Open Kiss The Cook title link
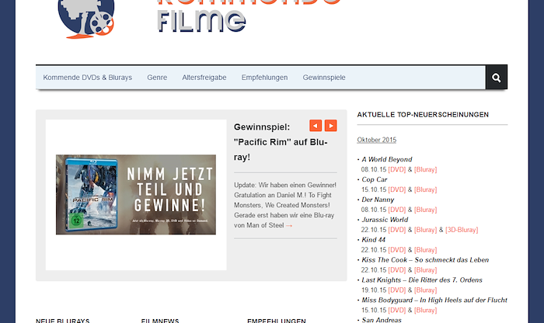This screenshot has width=544, height=323. (425, 260)
